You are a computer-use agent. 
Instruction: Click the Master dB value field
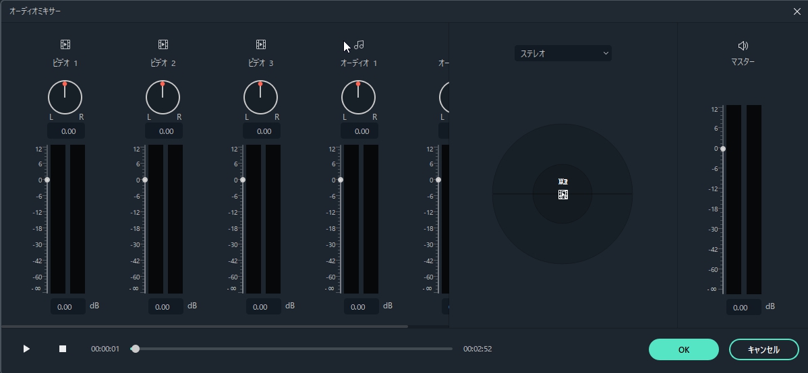coord(743,307)
